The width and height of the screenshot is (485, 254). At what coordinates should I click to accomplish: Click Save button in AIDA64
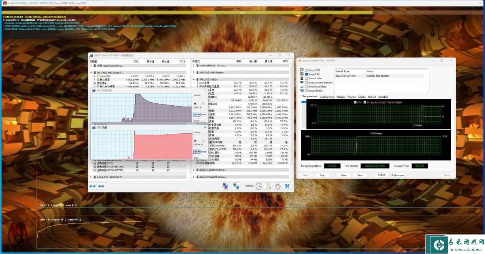click(360, 175)
